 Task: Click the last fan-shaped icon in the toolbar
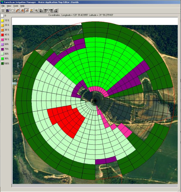point(55,11)
